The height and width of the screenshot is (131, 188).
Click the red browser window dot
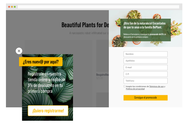9,7
